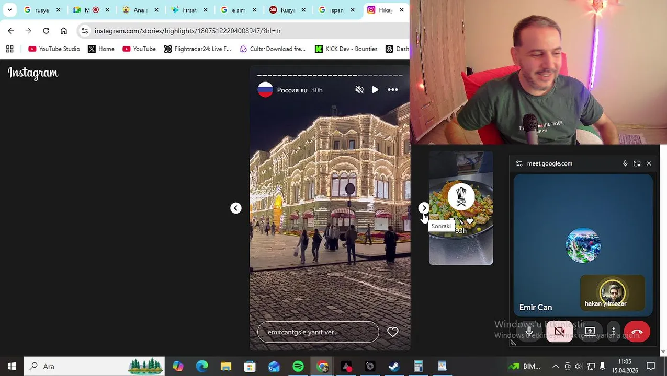Viewport: 667px width, 376px height.
Task: Click the taskbar search box 'Ara'
Action: tap(94, 366)
